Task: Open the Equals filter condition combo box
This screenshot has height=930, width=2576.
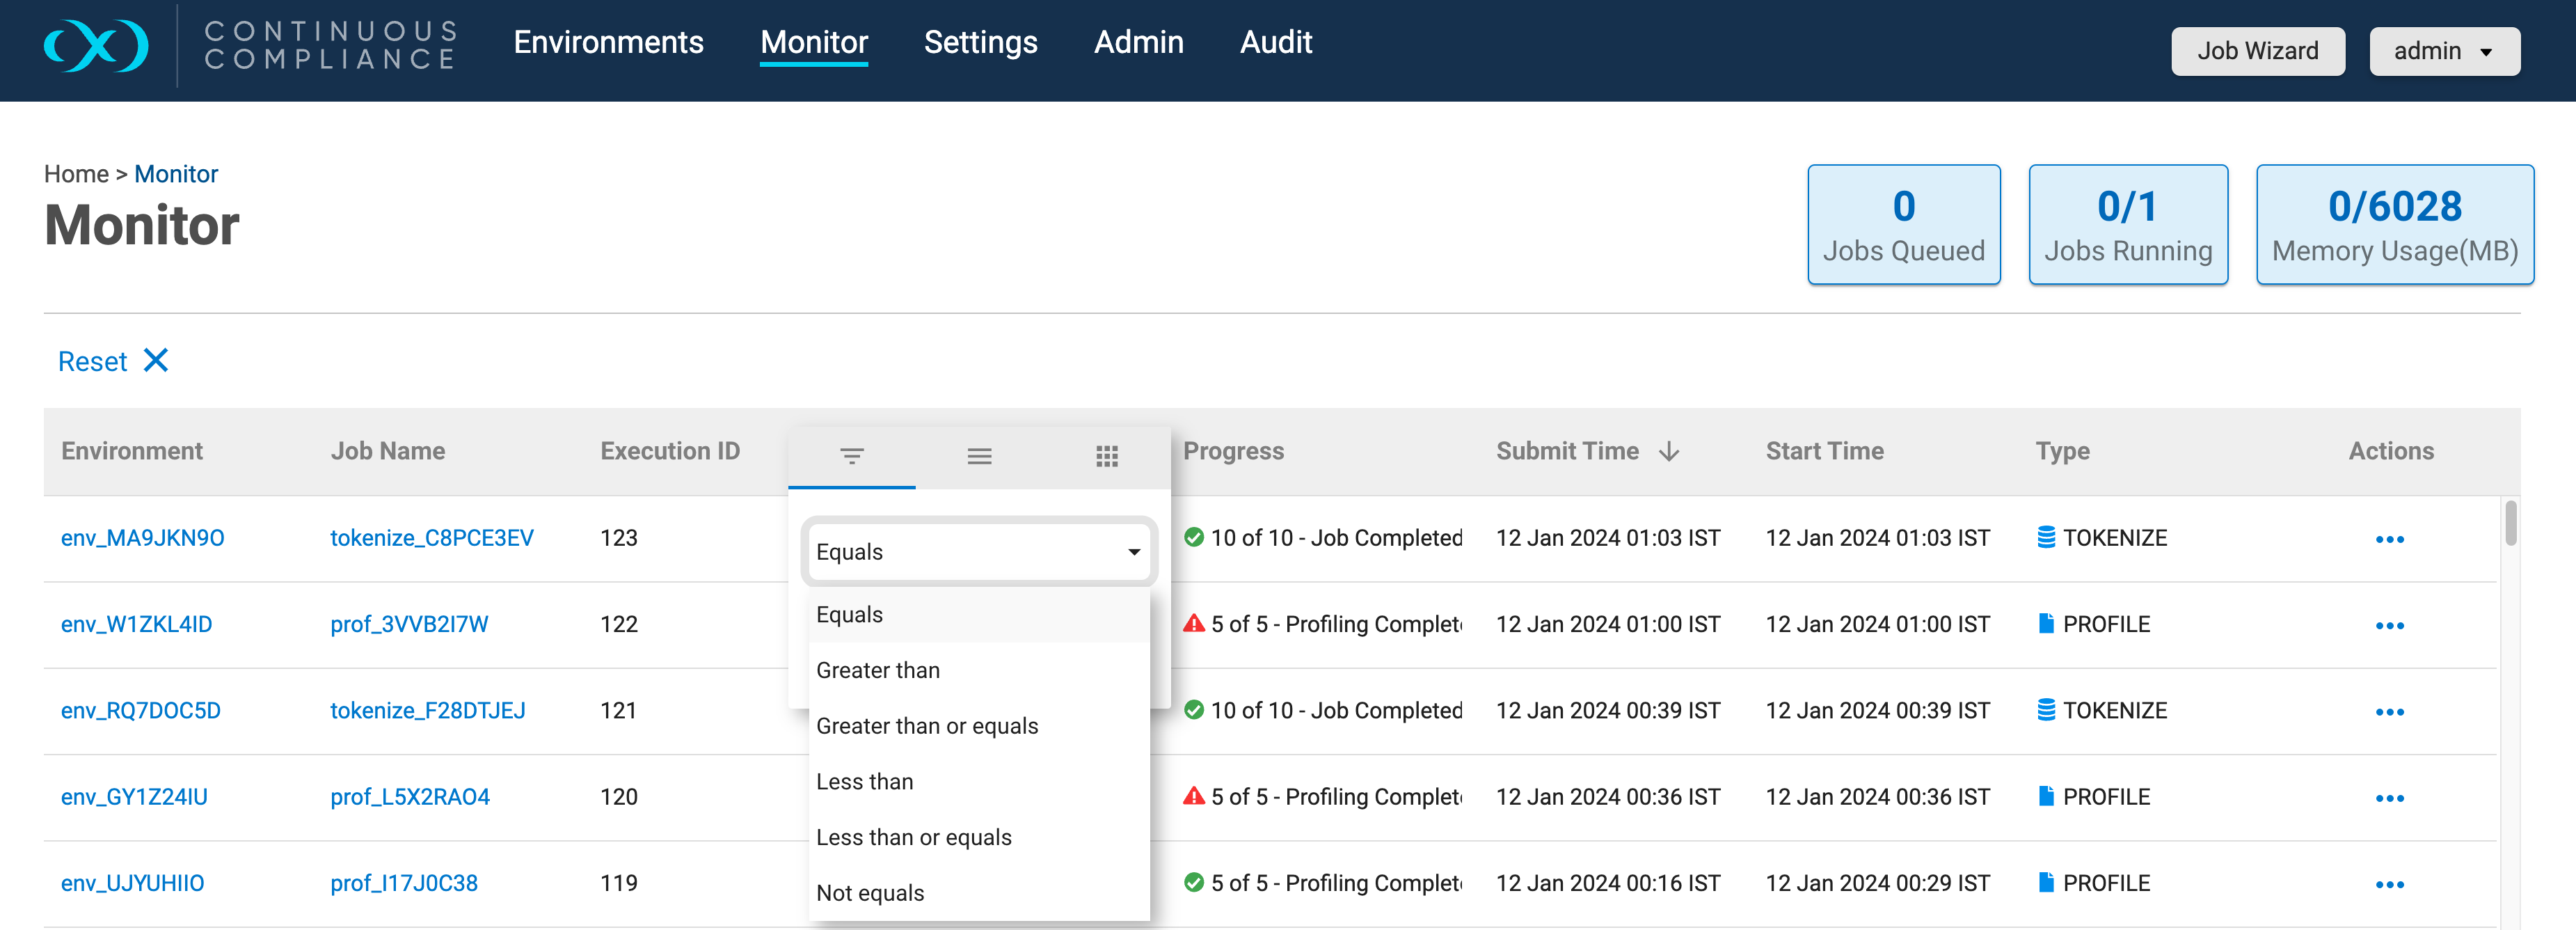Action: tap(979, 552)
